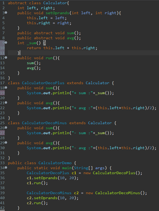Collapse the fold marker on line 29
159x211 pixels.
click(x=6, y=143)
